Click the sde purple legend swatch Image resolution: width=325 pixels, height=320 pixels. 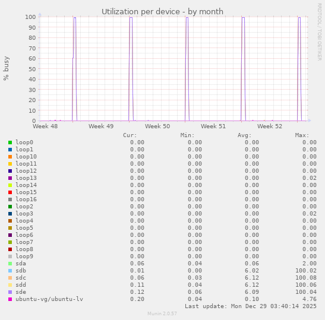10,292
